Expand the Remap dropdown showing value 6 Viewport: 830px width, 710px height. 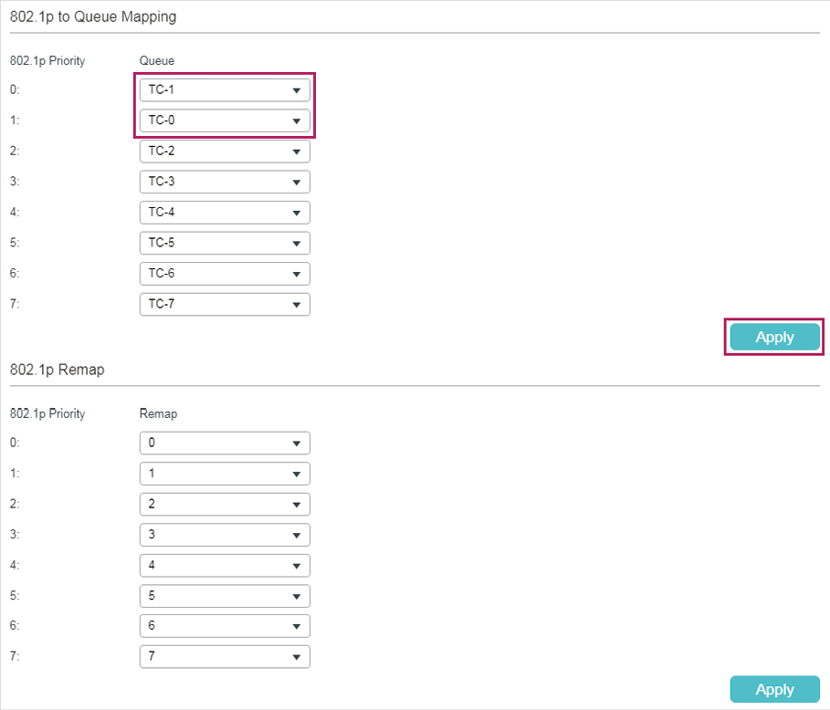point(225,626)
